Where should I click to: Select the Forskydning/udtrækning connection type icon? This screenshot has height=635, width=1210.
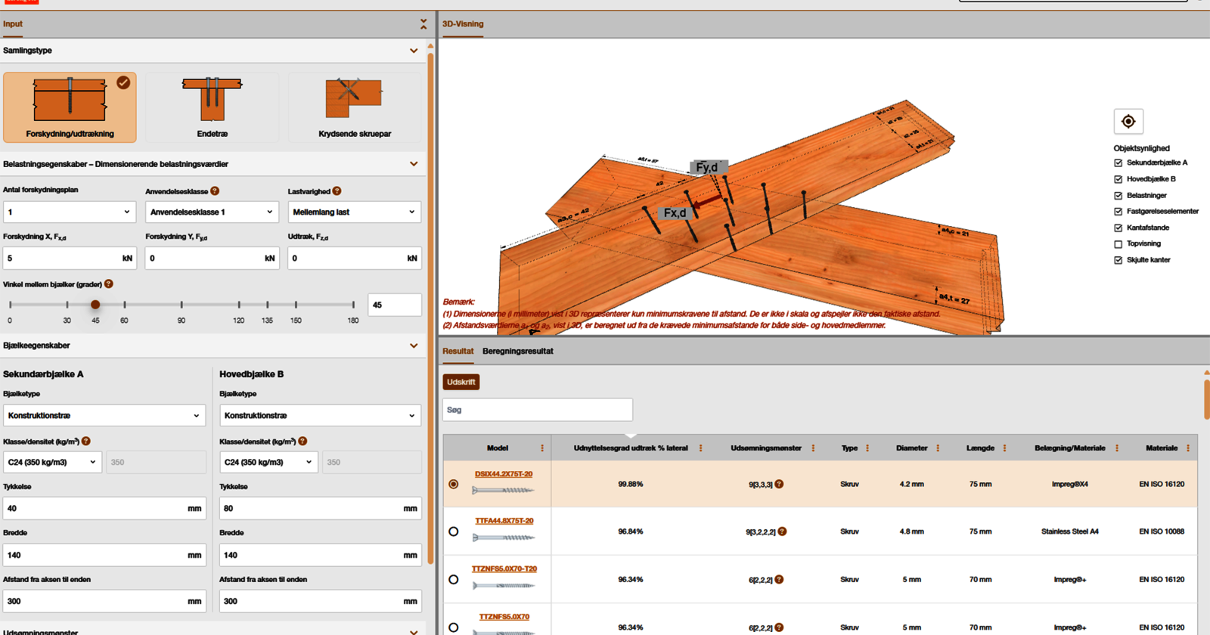click(70, 107)
